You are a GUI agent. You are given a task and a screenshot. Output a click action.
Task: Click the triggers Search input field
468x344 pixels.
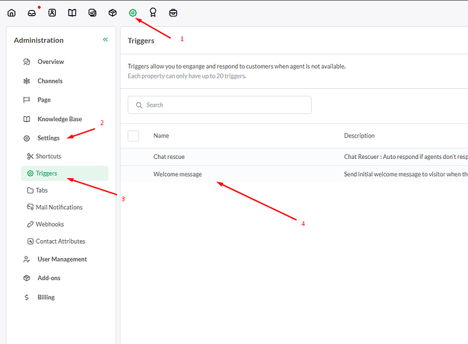[x=220, y=105]
